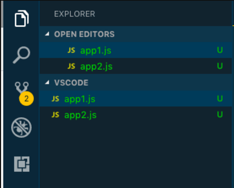Open Source Control branch icon

[x=22, y=87]
